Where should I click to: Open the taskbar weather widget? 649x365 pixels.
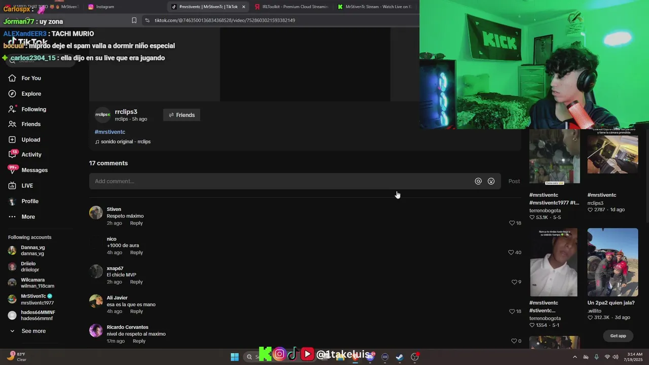pos(16,357)
